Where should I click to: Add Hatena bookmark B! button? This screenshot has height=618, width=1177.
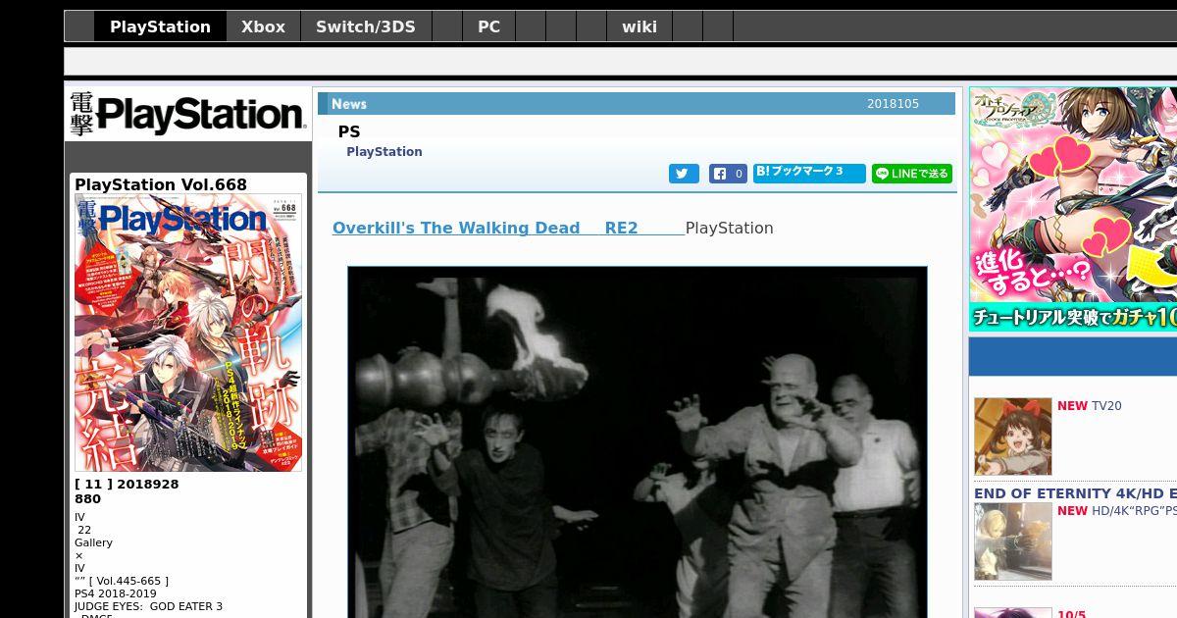[x=809, y=173]
